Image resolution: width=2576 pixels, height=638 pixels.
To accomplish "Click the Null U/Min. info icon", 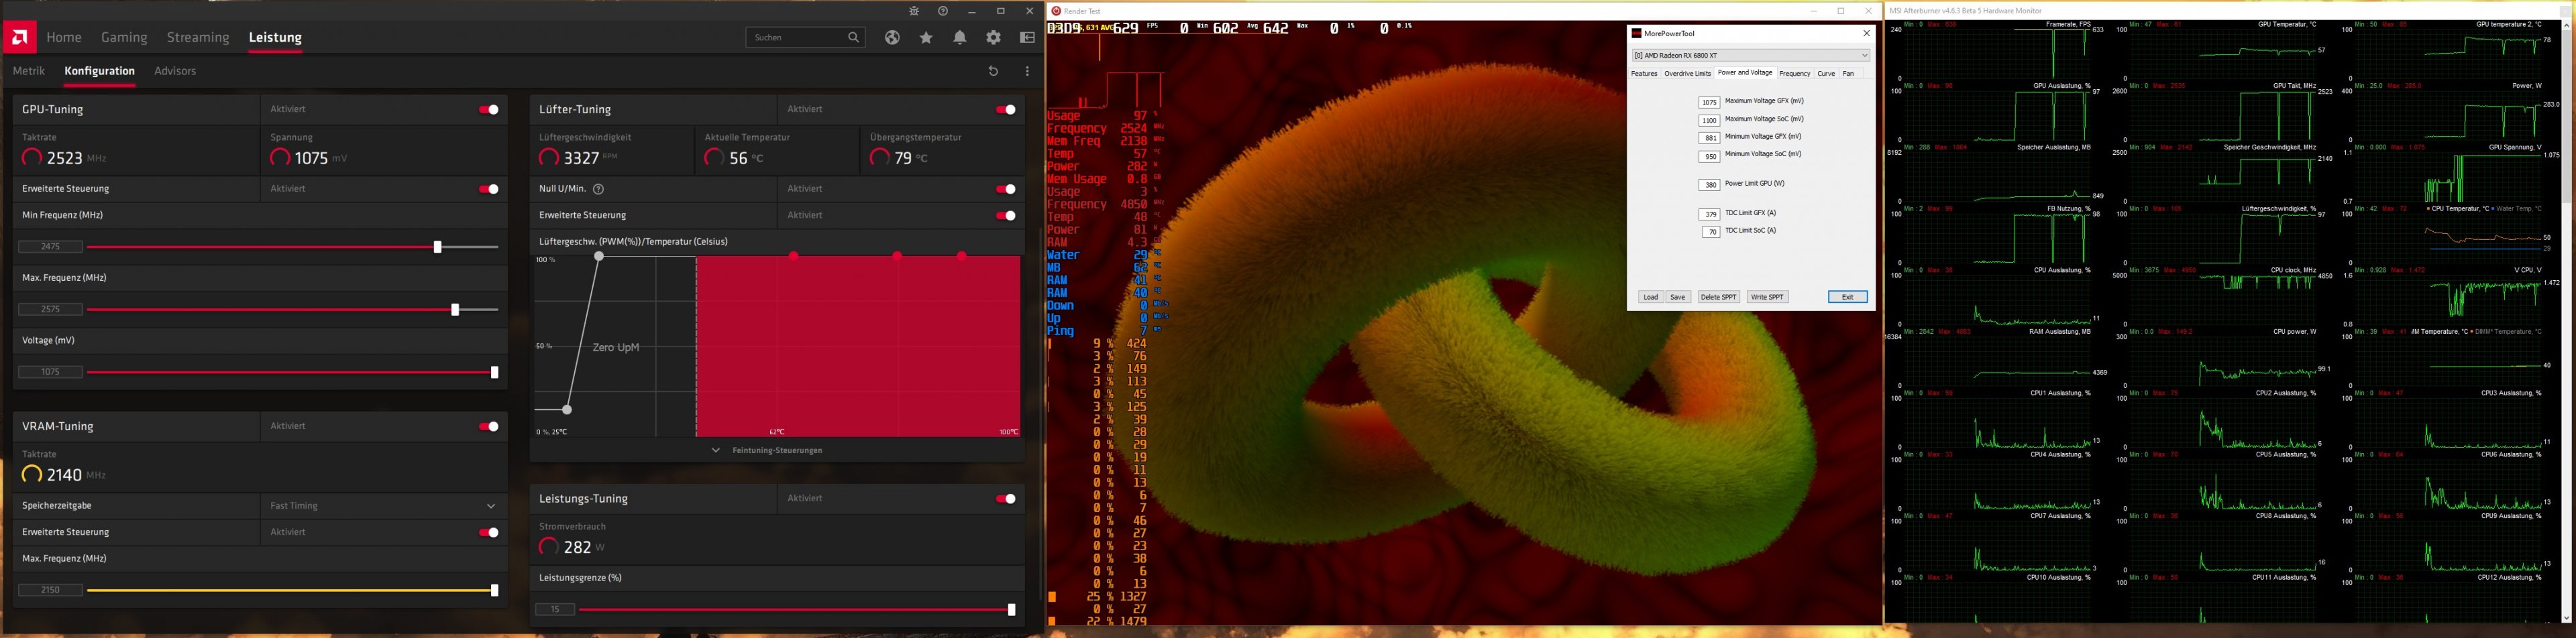I will (x=598, y=189).
